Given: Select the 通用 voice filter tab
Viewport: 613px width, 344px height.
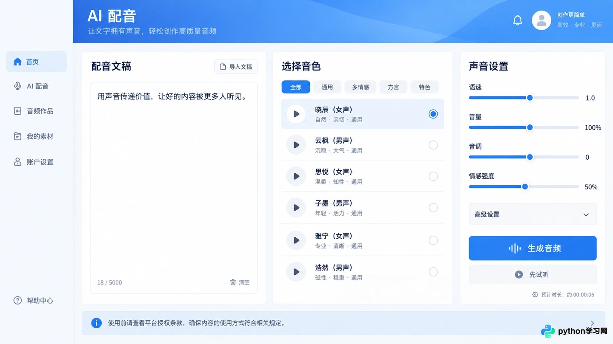Looking at the screenshot, I should coord(327,87).
